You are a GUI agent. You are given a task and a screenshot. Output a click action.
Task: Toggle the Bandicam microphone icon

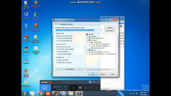[86, 88]
